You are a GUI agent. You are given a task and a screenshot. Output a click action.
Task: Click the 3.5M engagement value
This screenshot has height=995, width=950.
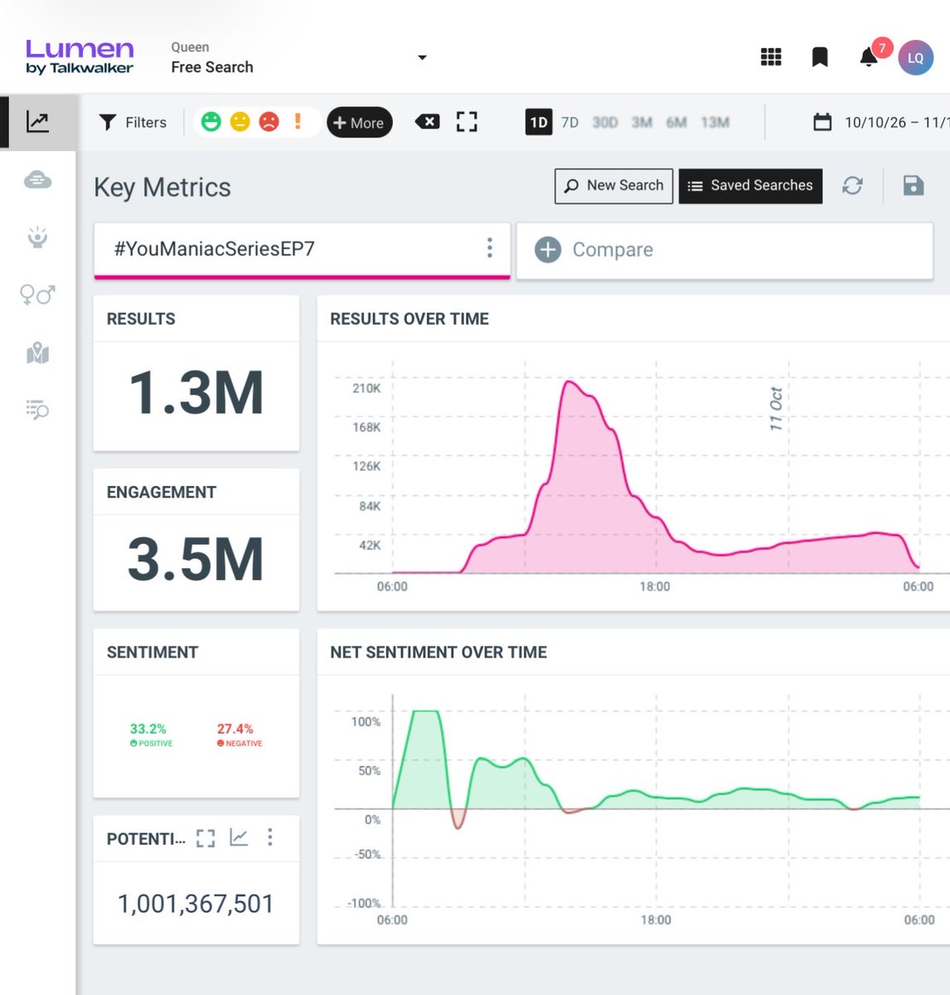point(196,559)
